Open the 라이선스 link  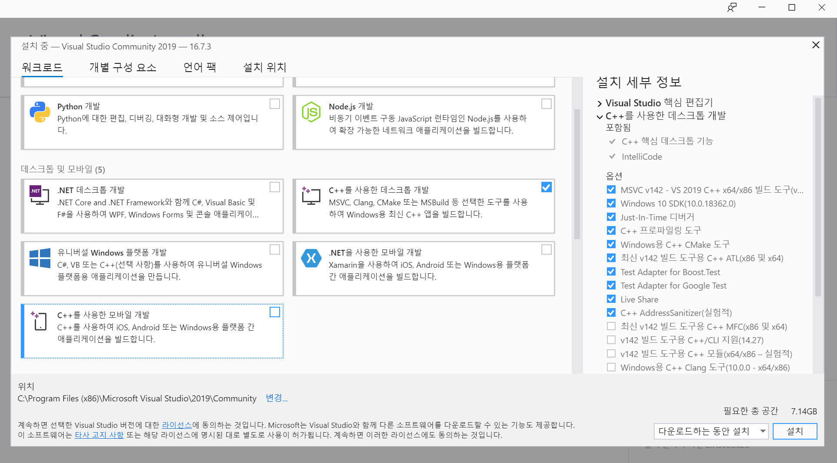[177, 425]
